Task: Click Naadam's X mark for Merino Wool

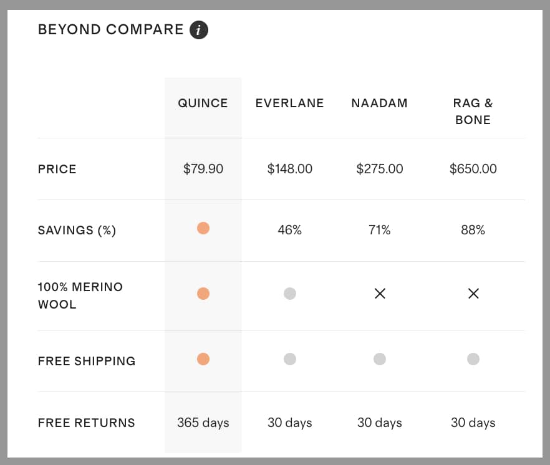Action: 380,294
